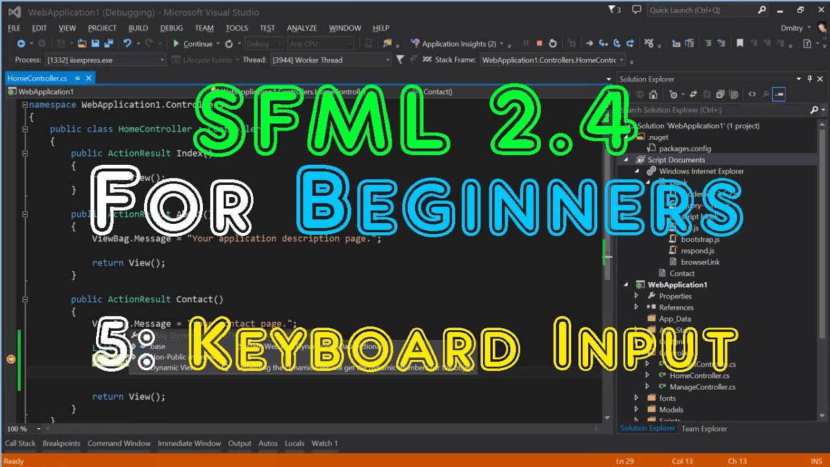Close the HomeController.cs tab
The height and width of the screenshot is (467, 830).
point(89,78)
